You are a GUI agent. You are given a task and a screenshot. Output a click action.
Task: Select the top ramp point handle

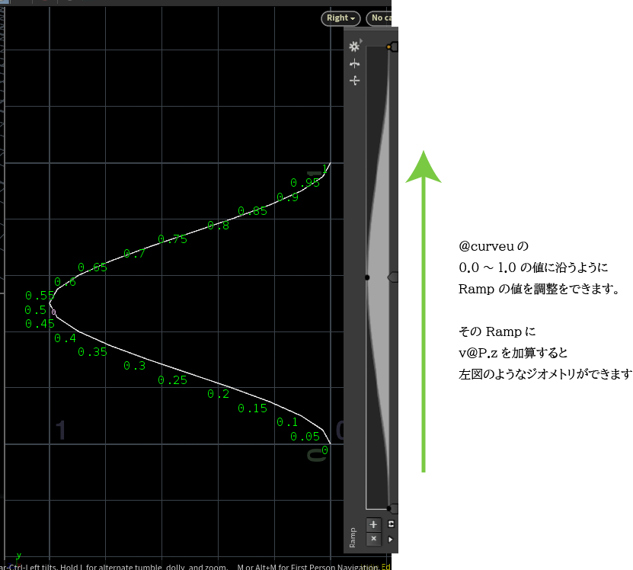(x=393, y=46)
